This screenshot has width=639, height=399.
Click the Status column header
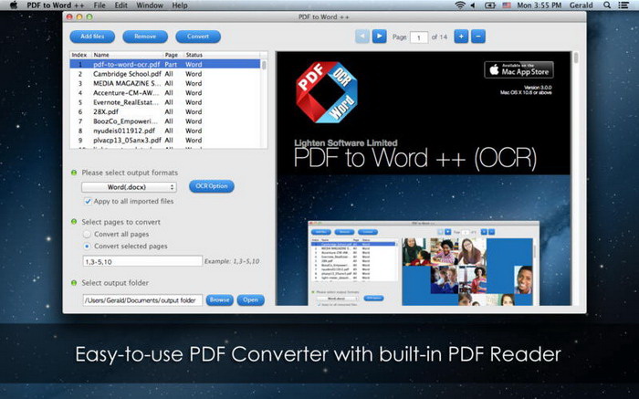pos(221,55)
